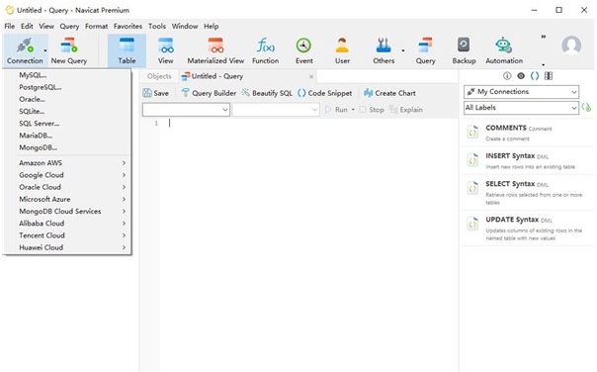597x372 pixels.
Task: Select the Table toolbar icon
Action: coord(127,51)
